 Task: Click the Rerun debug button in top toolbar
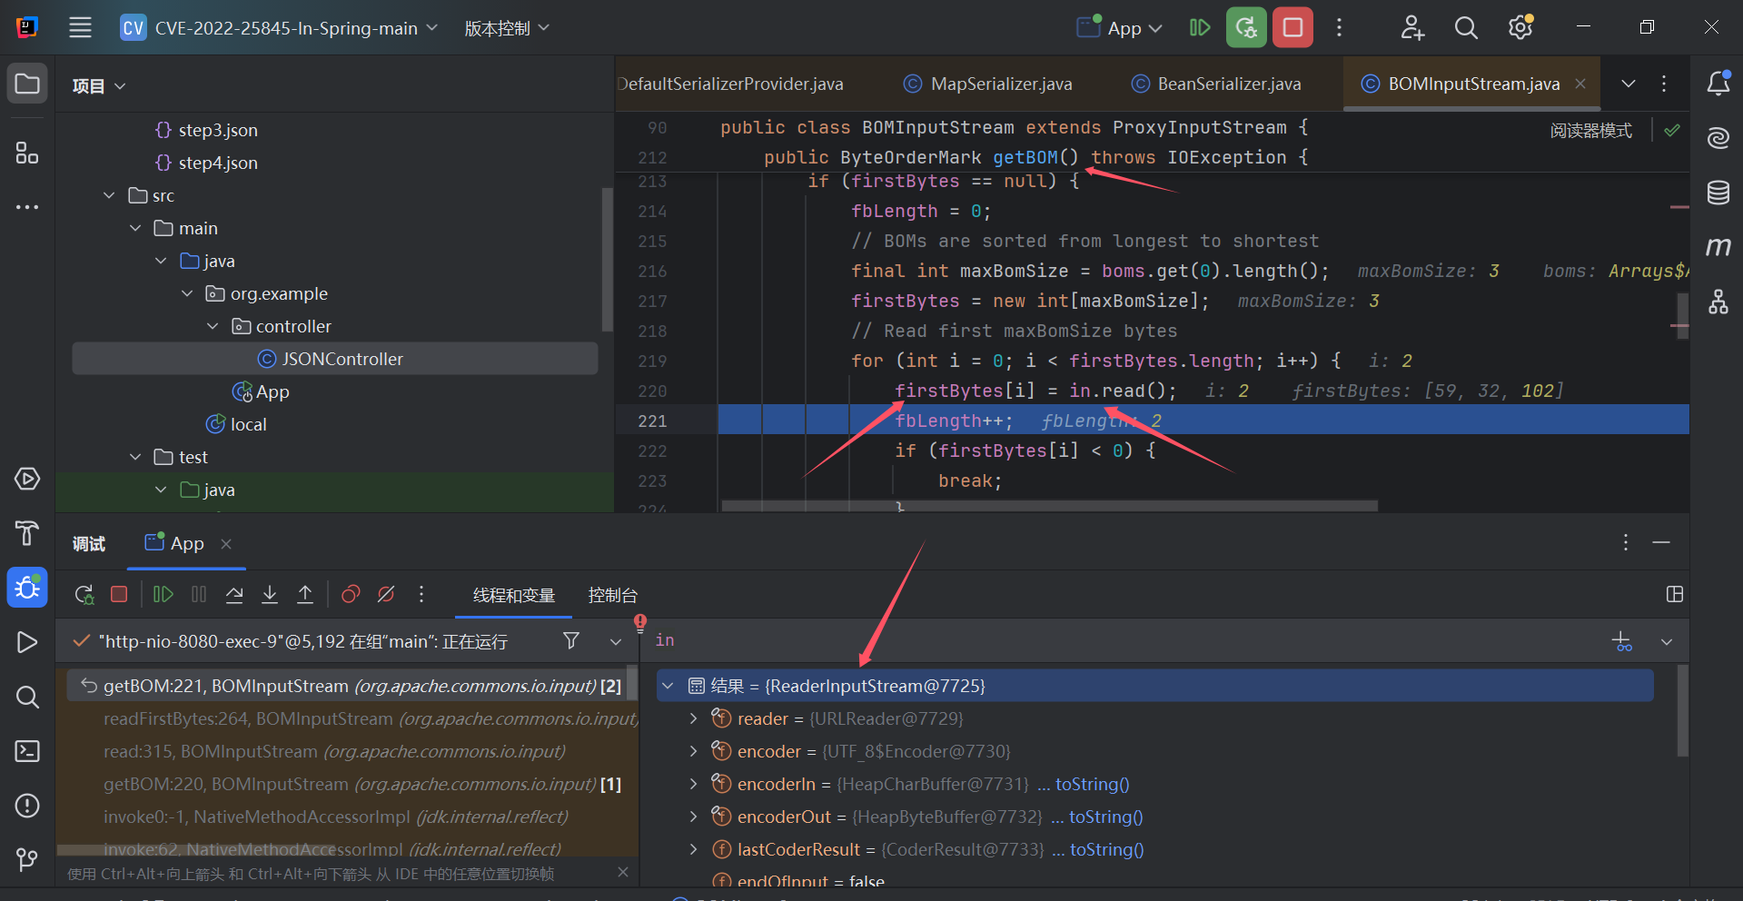click(x=1246, y=27)
